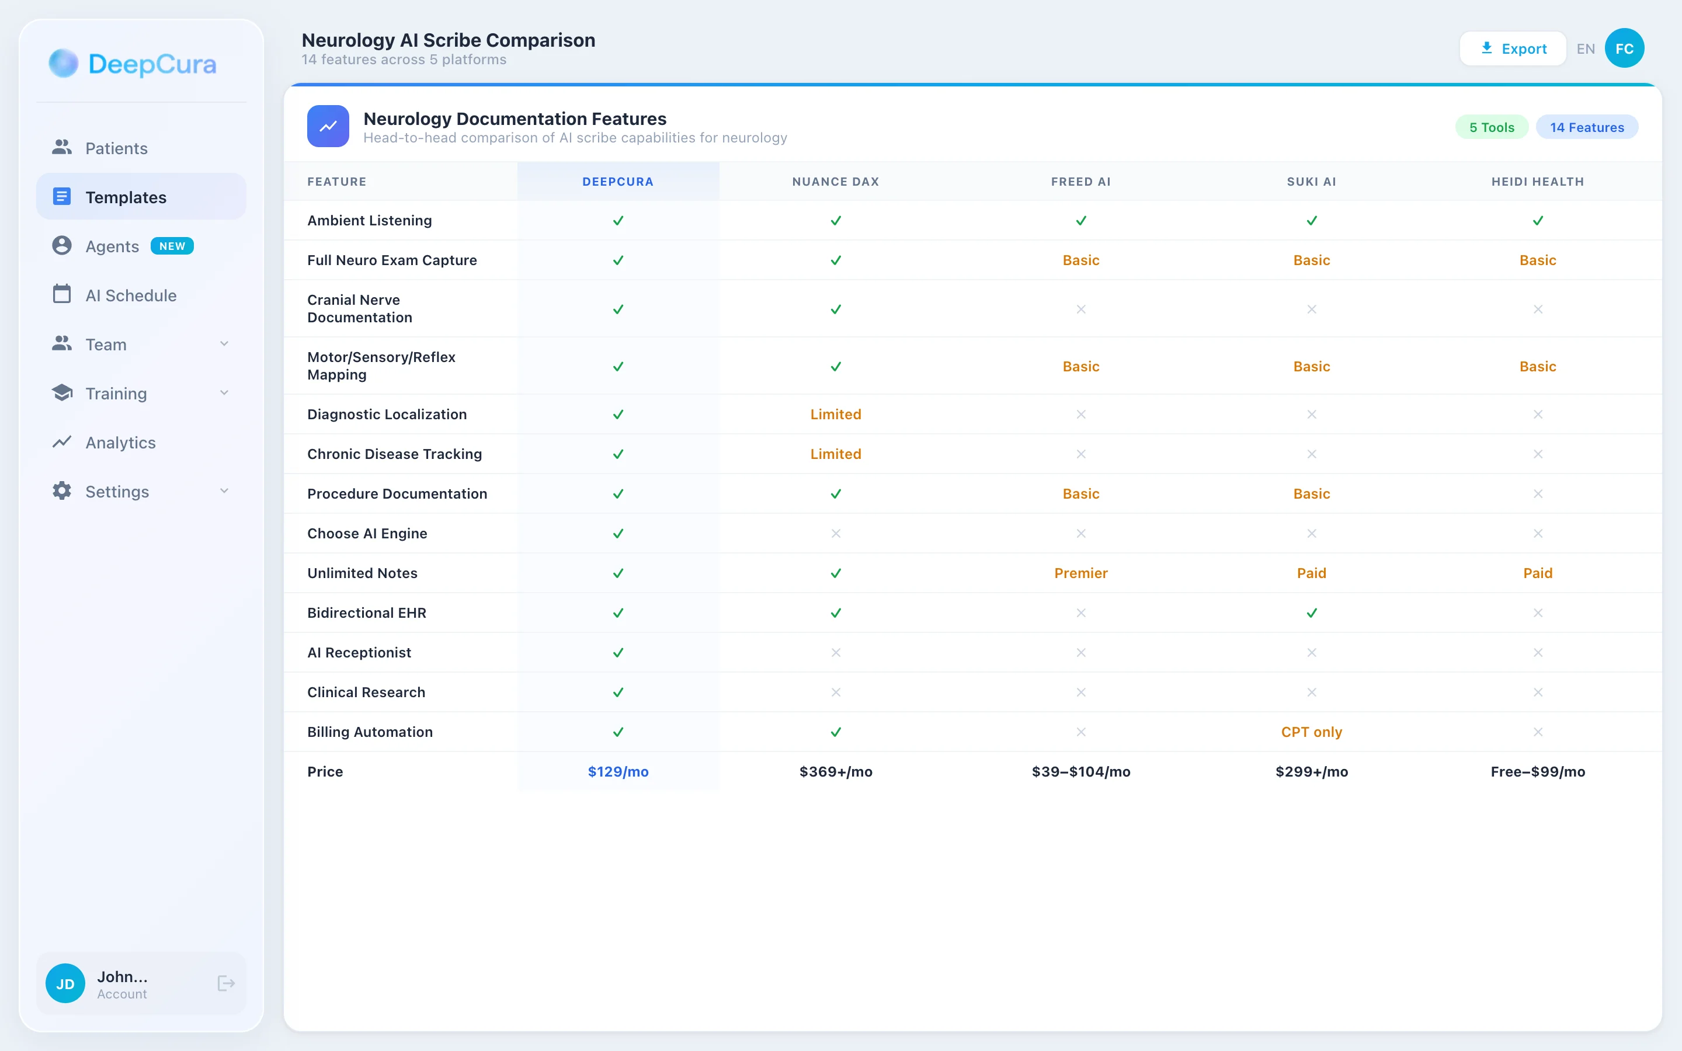Click the 14 Features badge
Image resolution: width=1682 pixels, height=1051 pixels.
[x=1587, y=127]
